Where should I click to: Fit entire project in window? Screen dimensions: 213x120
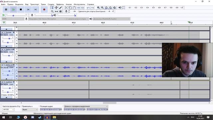pyautogui.click(x=110, y=8)
